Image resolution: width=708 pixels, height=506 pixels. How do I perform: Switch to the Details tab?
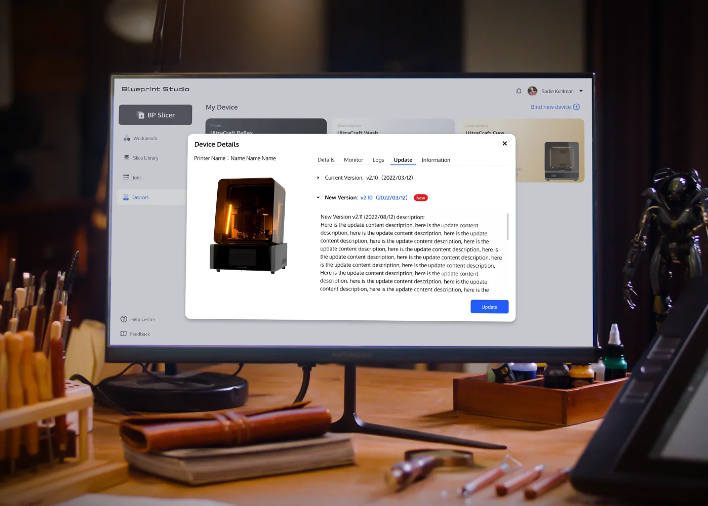point(326,160)
